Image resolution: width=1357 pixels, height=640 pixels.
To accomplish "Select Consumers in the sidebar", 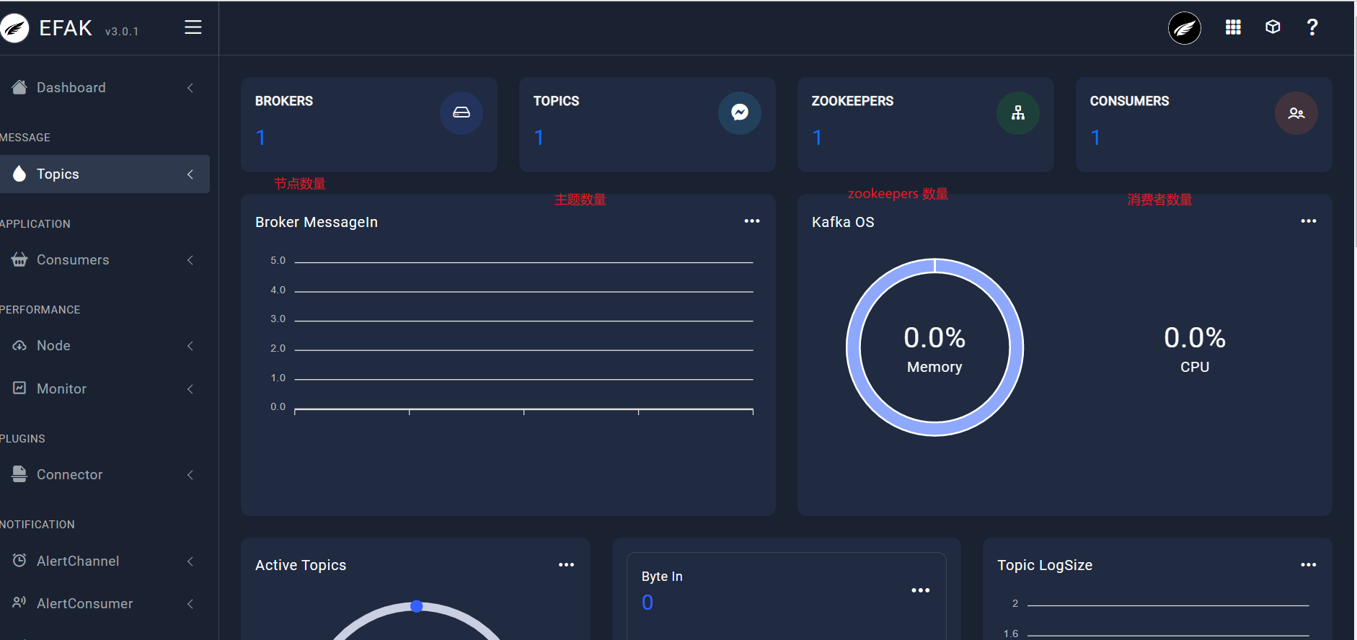I will click(105, 260).
